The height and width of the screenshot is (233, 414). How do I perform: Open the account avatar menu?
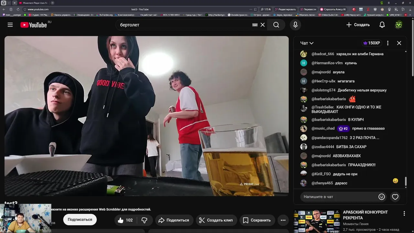(x=399, y=25)
